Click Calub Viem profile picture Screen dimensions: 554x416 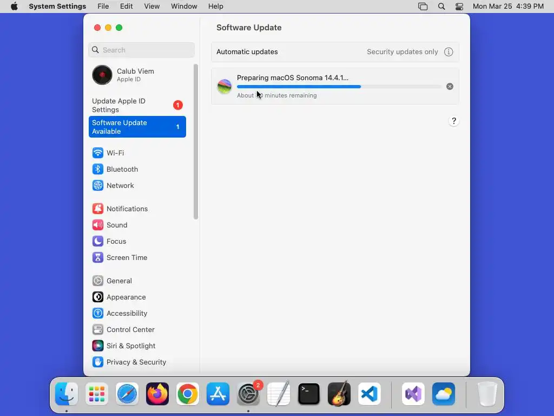click(x=102, y=75)
